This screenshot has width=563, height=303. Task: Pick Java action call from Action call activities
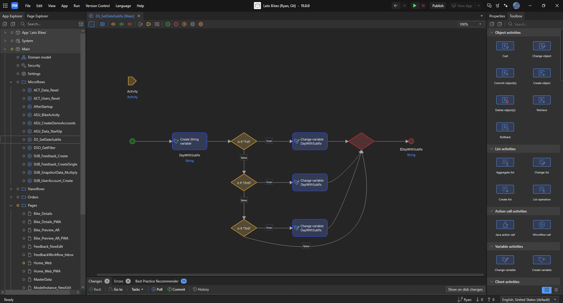tap(505, 225)
